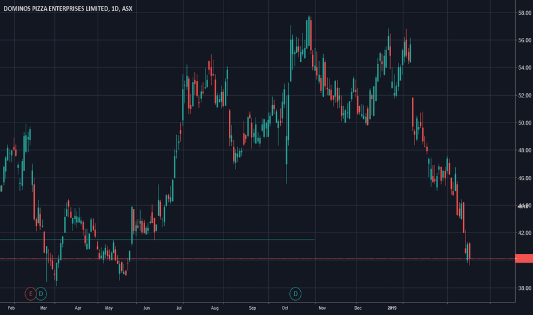This screenshot has width=533, height=315.
Task: Click the red current price label on axis
Action: [x=524, y=258]
